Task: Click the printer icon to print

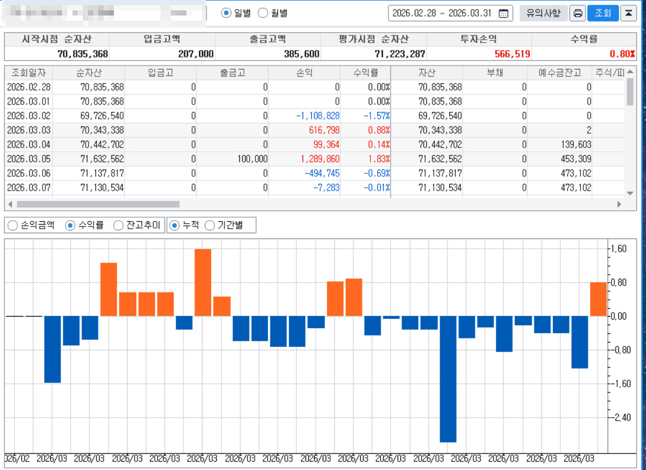Action: [x=578, y=13]
